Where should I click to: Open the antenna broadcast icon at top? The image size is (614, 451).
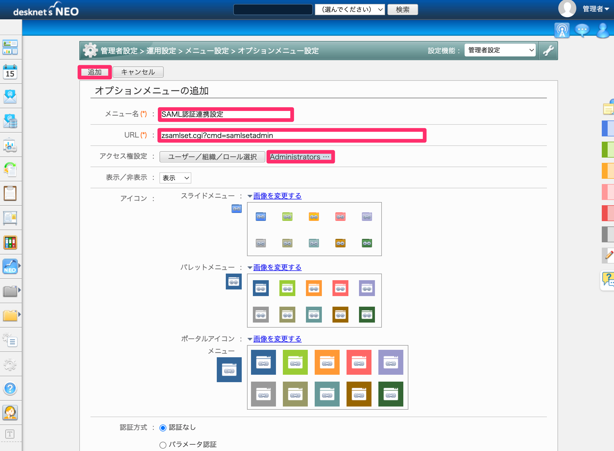tap(562, 30)
